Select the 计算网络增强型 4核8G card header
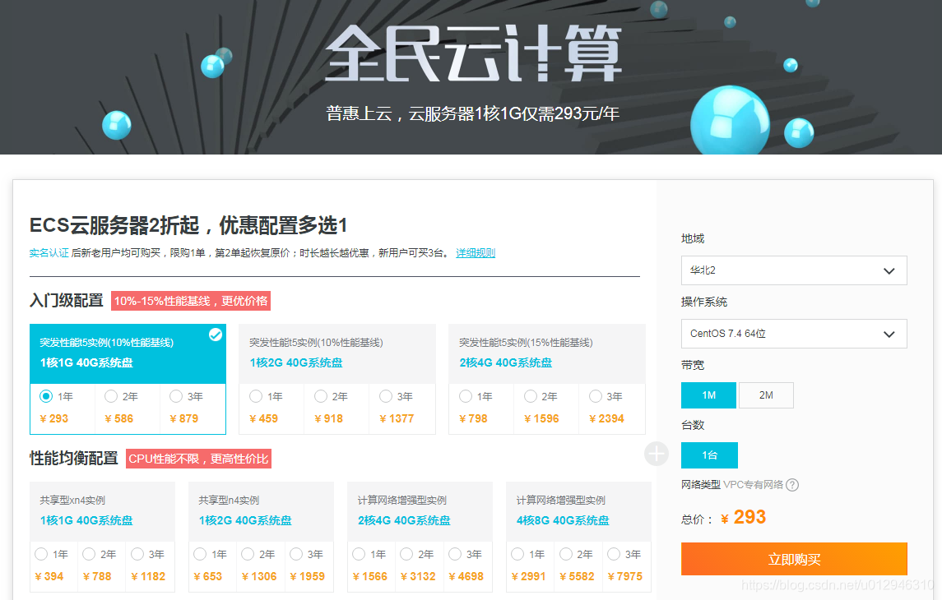The image size is (942, 600). [x=578, y=511]
